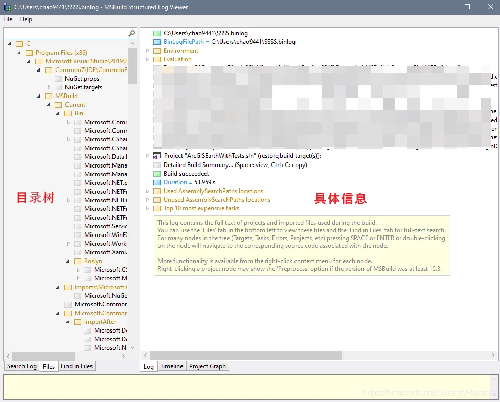Click the green icon beside Build succeeded

click(x=156, y=174)
